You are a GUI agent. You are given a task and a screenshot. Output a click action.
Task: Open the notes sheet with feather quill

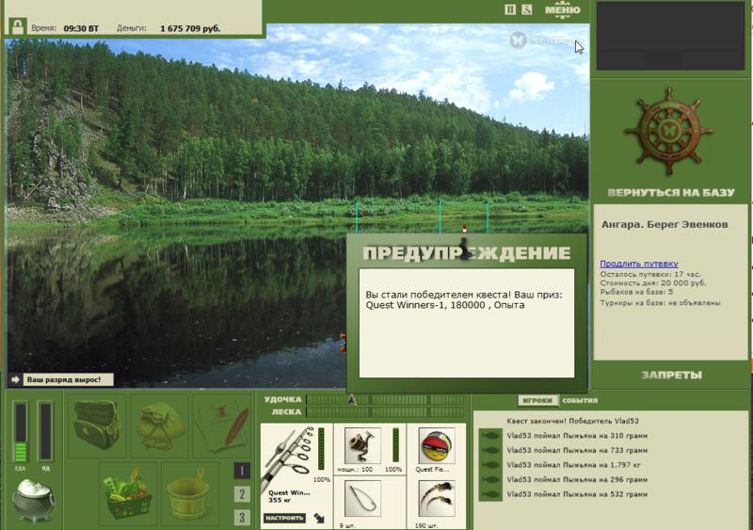[x=222, y=425]
